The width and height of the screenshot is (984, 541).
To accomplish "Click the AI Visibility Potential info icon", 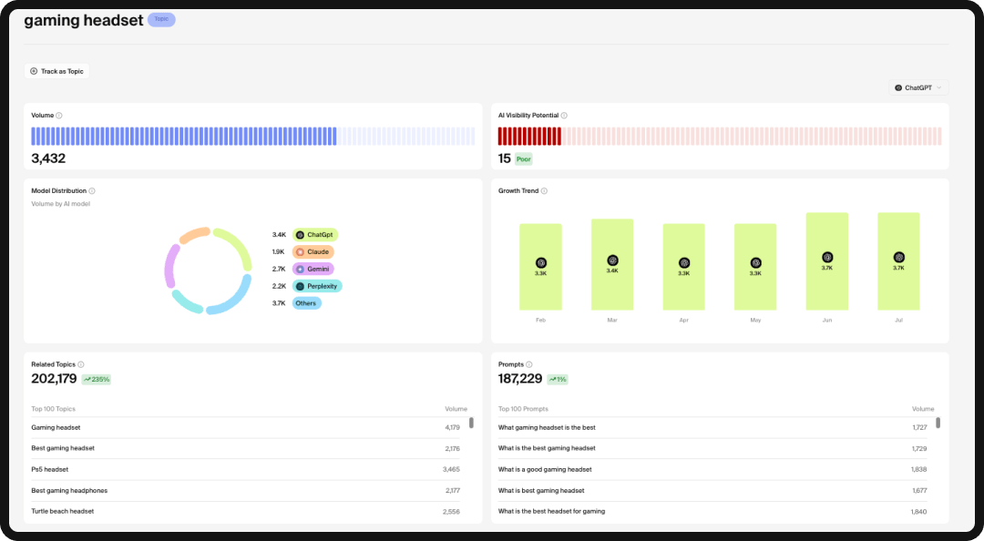I will [x=564, y=116].
